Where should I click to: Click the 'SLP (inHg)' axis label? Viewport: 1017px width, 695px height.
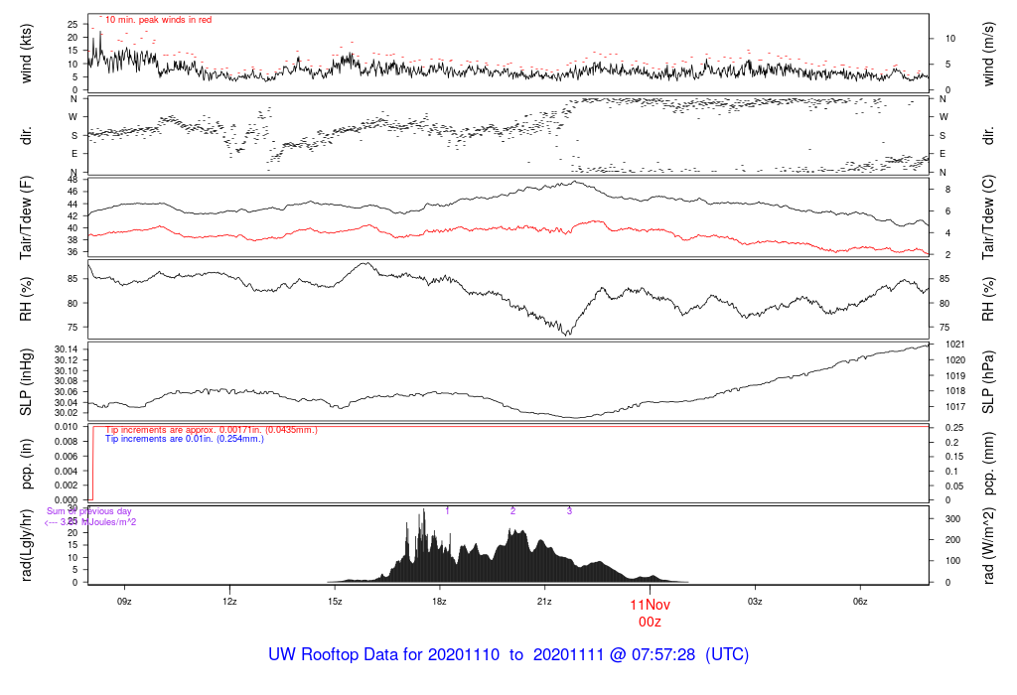[26, 382]
